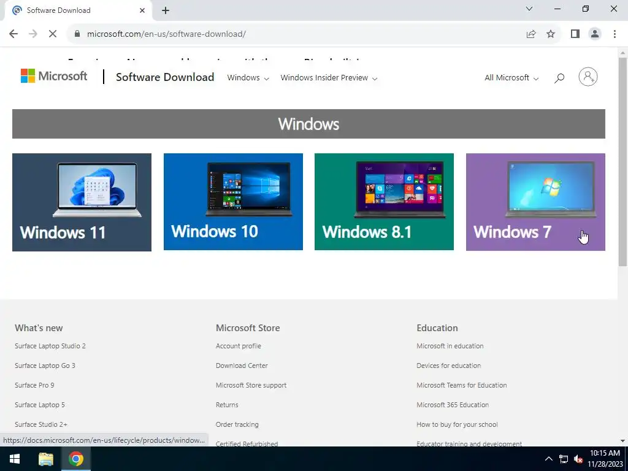Open the taskbar clock showing 10:15 AM
The height and width of the screenshot is (471, 628).
605,459
